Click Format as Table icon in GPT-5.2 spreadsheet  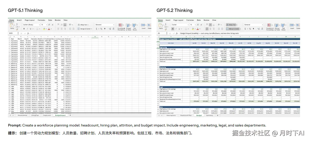click(276, 25)
